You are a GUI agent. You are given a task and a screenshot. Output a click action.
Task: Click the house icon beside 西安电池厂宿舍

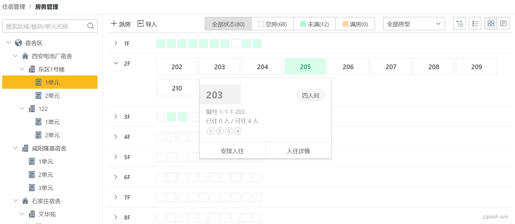pyautogui.click(x=25, y=56)
